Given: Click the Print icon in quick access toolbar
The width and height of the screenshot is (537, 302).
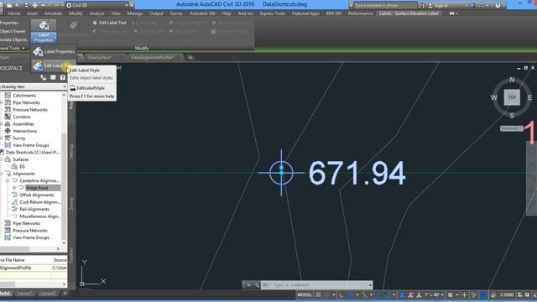Looking at the screenshot, I should (35, 5).
